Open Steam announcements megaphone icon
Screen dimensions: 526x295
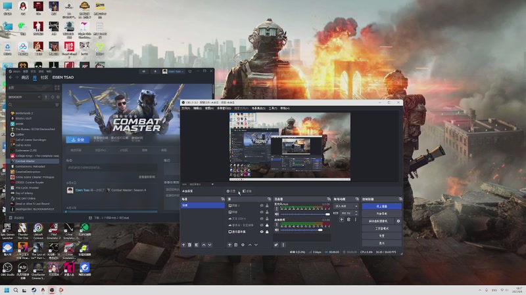click(143, 71)
